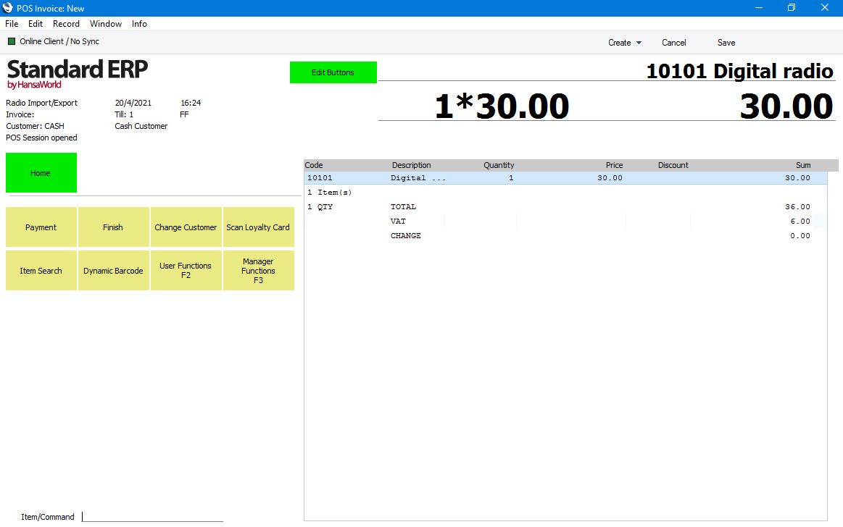Screen dimensions: 843x527
Task: Click the '1 QTY' summary text
Action: click(x=320, y=206)
